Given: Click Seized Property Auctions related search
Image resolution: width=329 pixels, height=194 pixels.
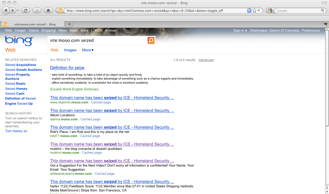Looking at the screenshot, I should coord(17,77).
